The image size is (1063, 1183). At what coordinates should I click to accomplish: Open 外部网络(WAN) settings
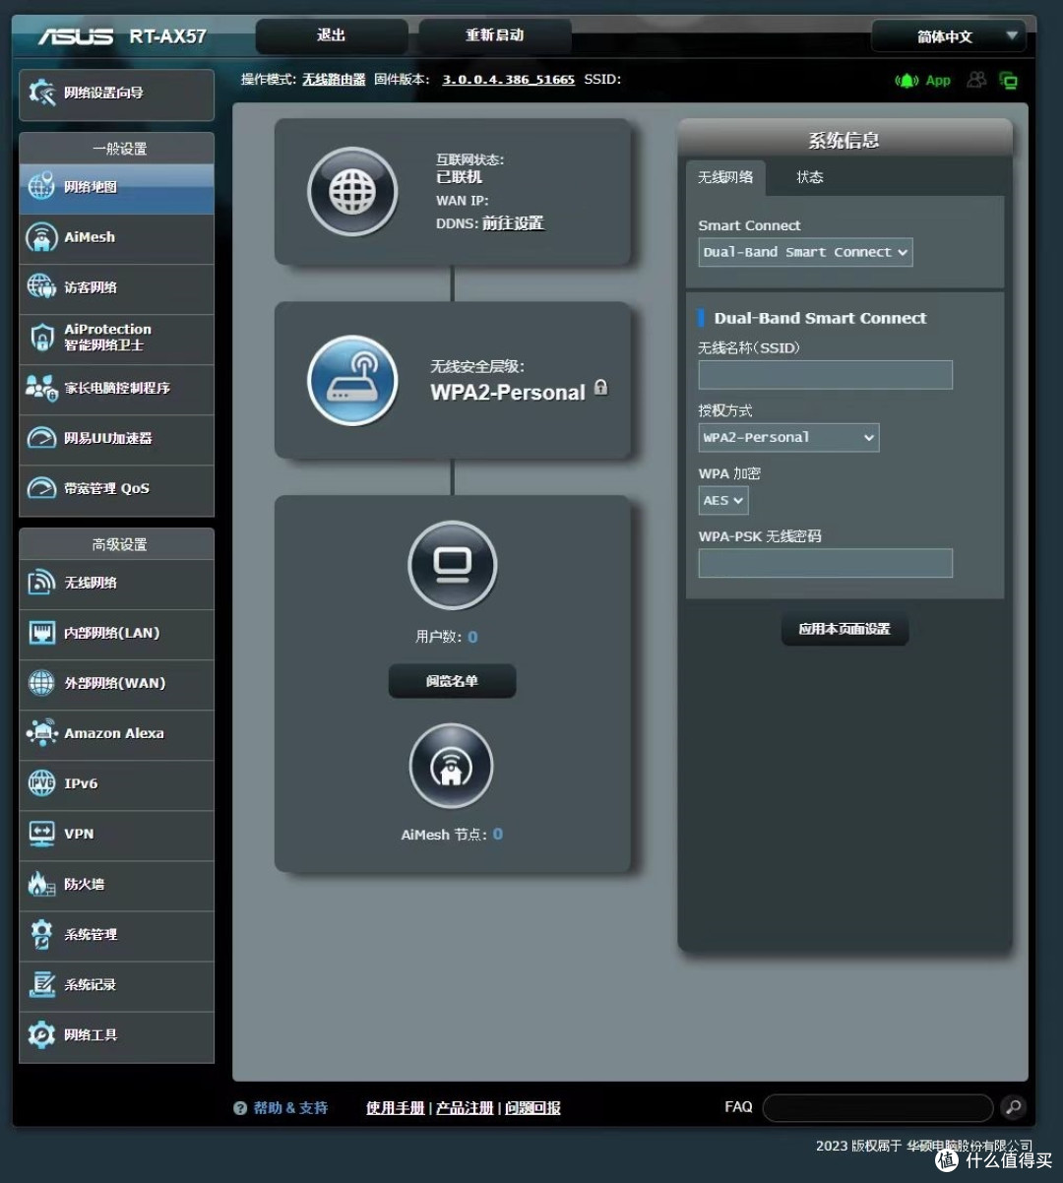click(116, 684)
